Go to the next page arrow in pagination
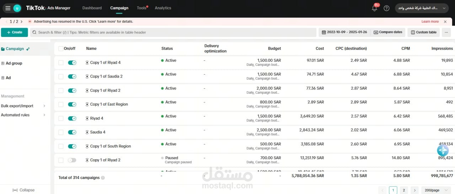The width and height of the screenshot is (455, 194). (414, 190)
